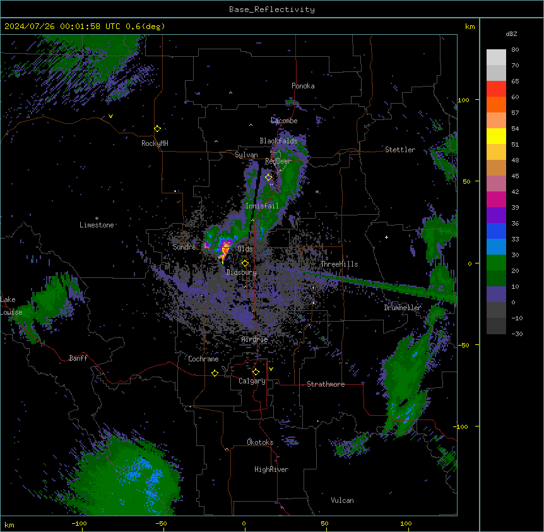Viewport: 544px width, 532px height.
Task: Click the ThreeHills city label
Action: pos(340,264)
